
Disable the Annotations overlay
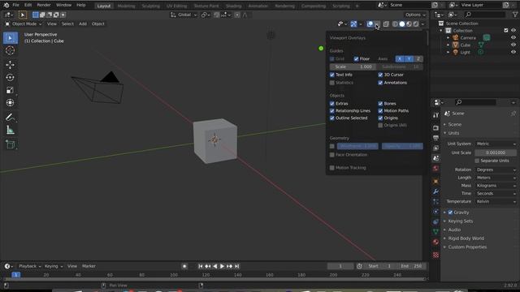(x=380, y=83)
